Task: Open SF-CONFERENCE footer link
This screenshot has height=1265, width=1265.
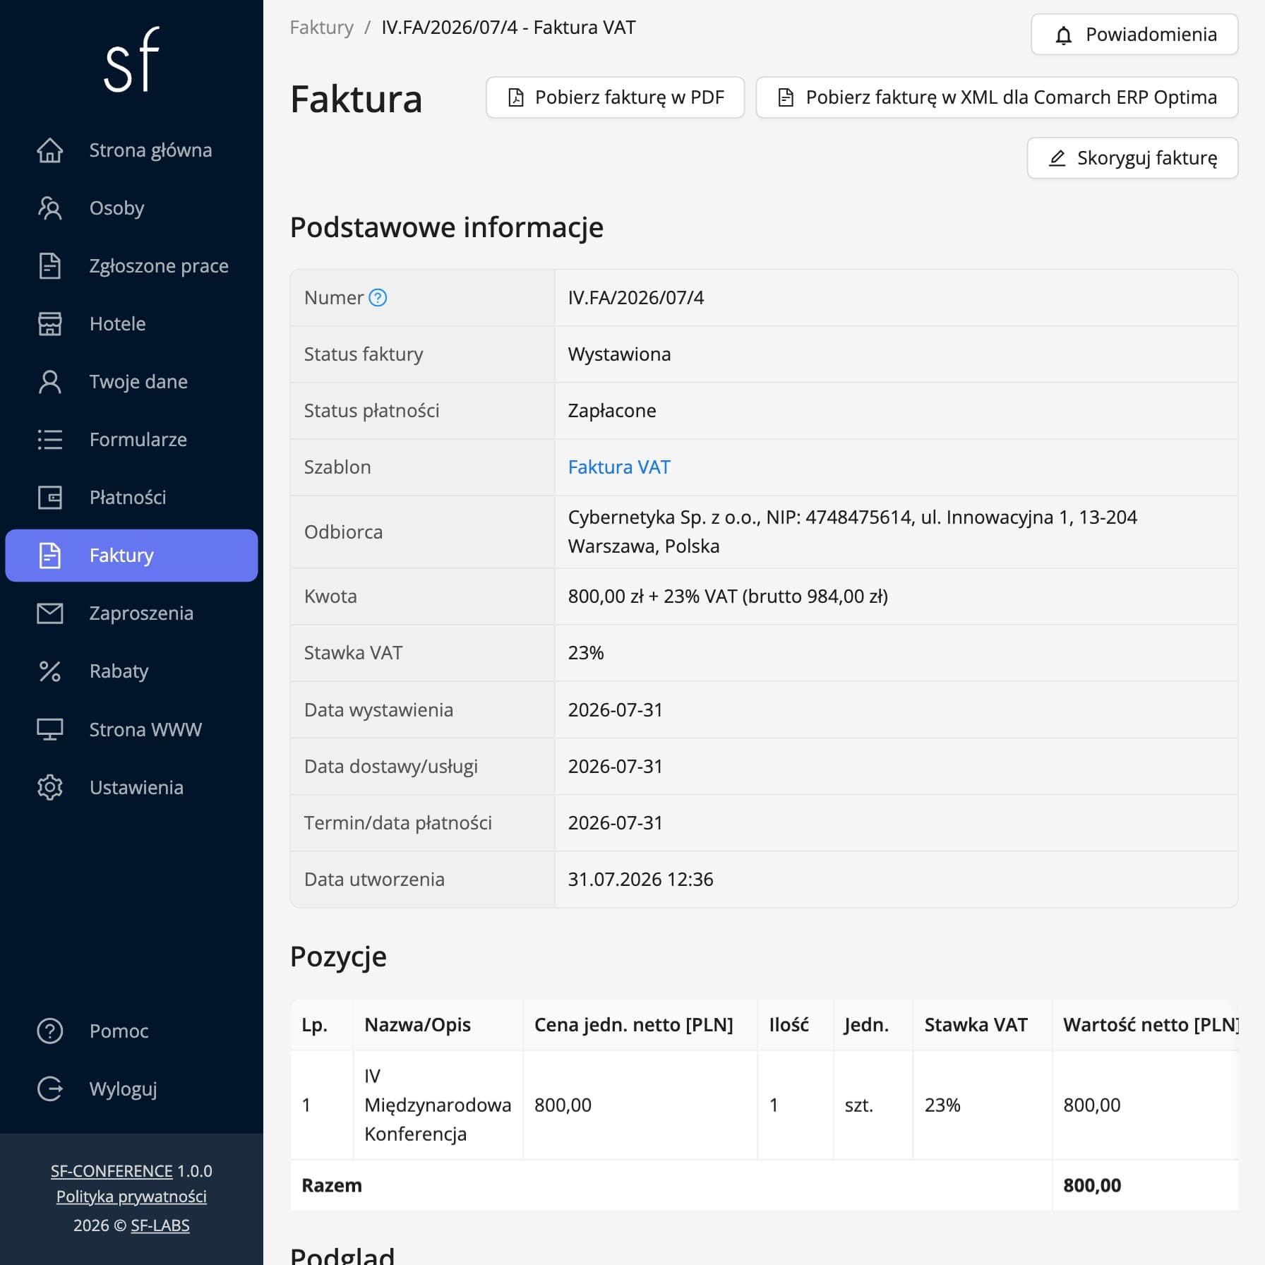Action: click(x=112, y=1171)
